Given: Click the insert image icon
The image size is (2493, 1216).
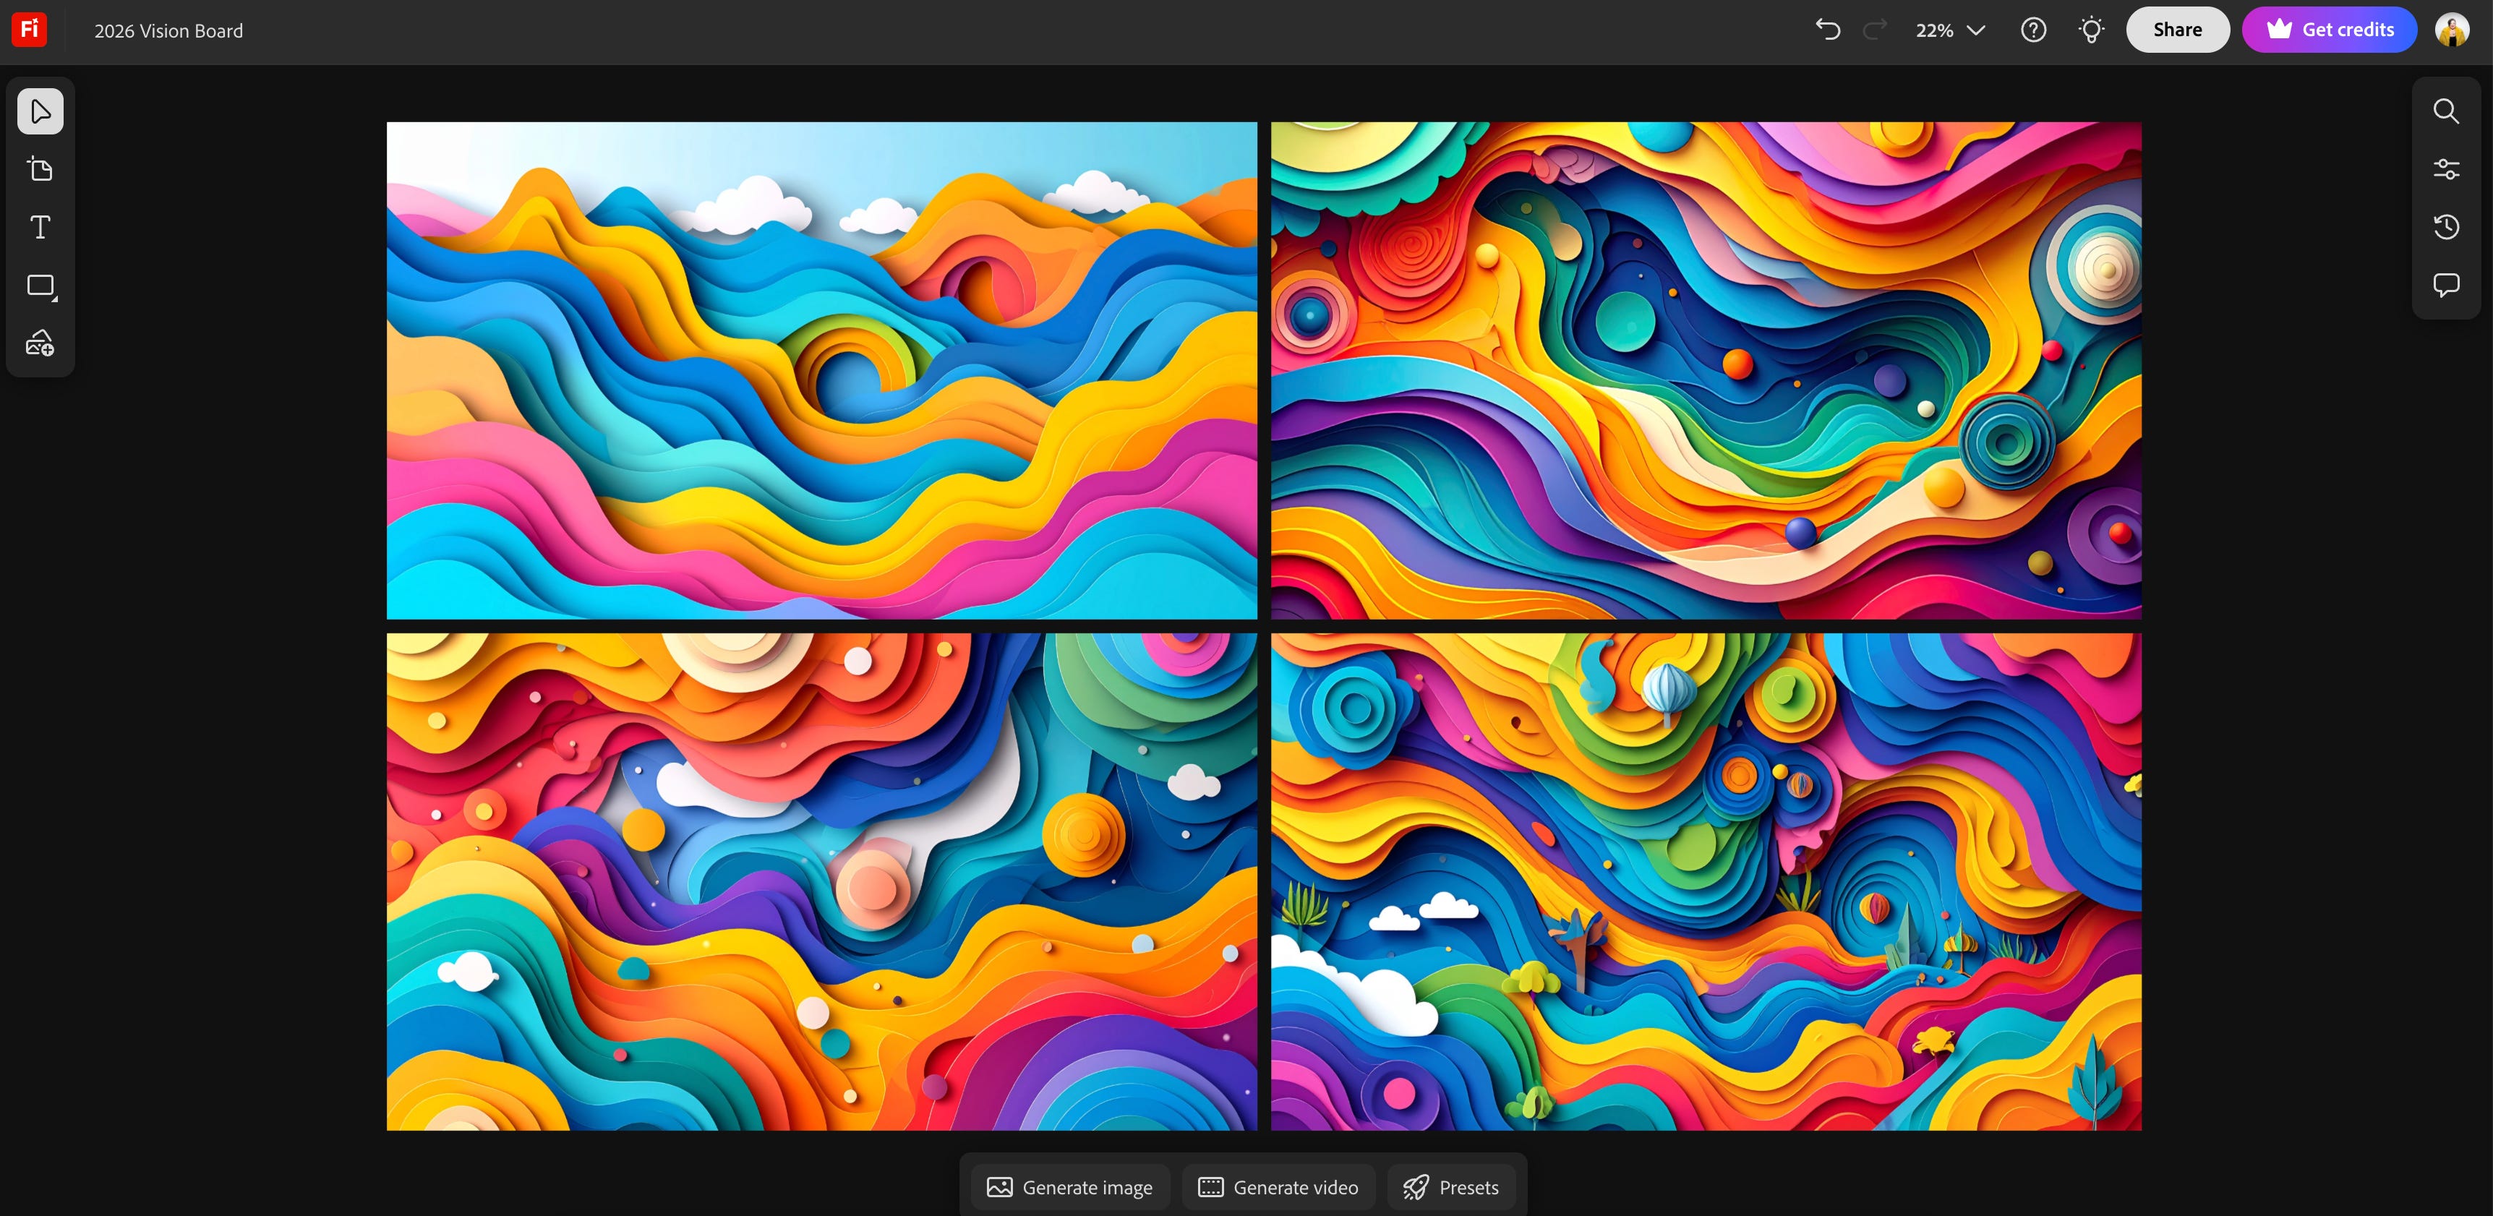Looking at the screenshot, I should (40, 343).
